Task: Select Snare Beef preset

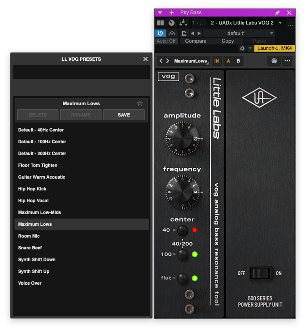Action: click(82, 248)
